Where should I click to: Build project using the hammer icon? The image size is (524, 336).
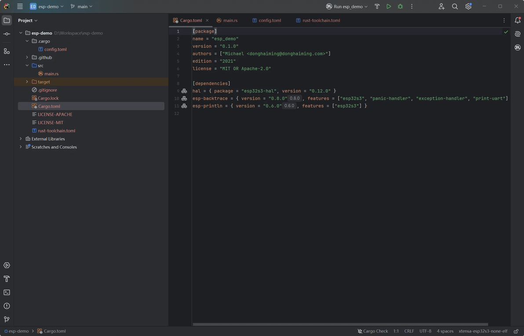(377, 7)
